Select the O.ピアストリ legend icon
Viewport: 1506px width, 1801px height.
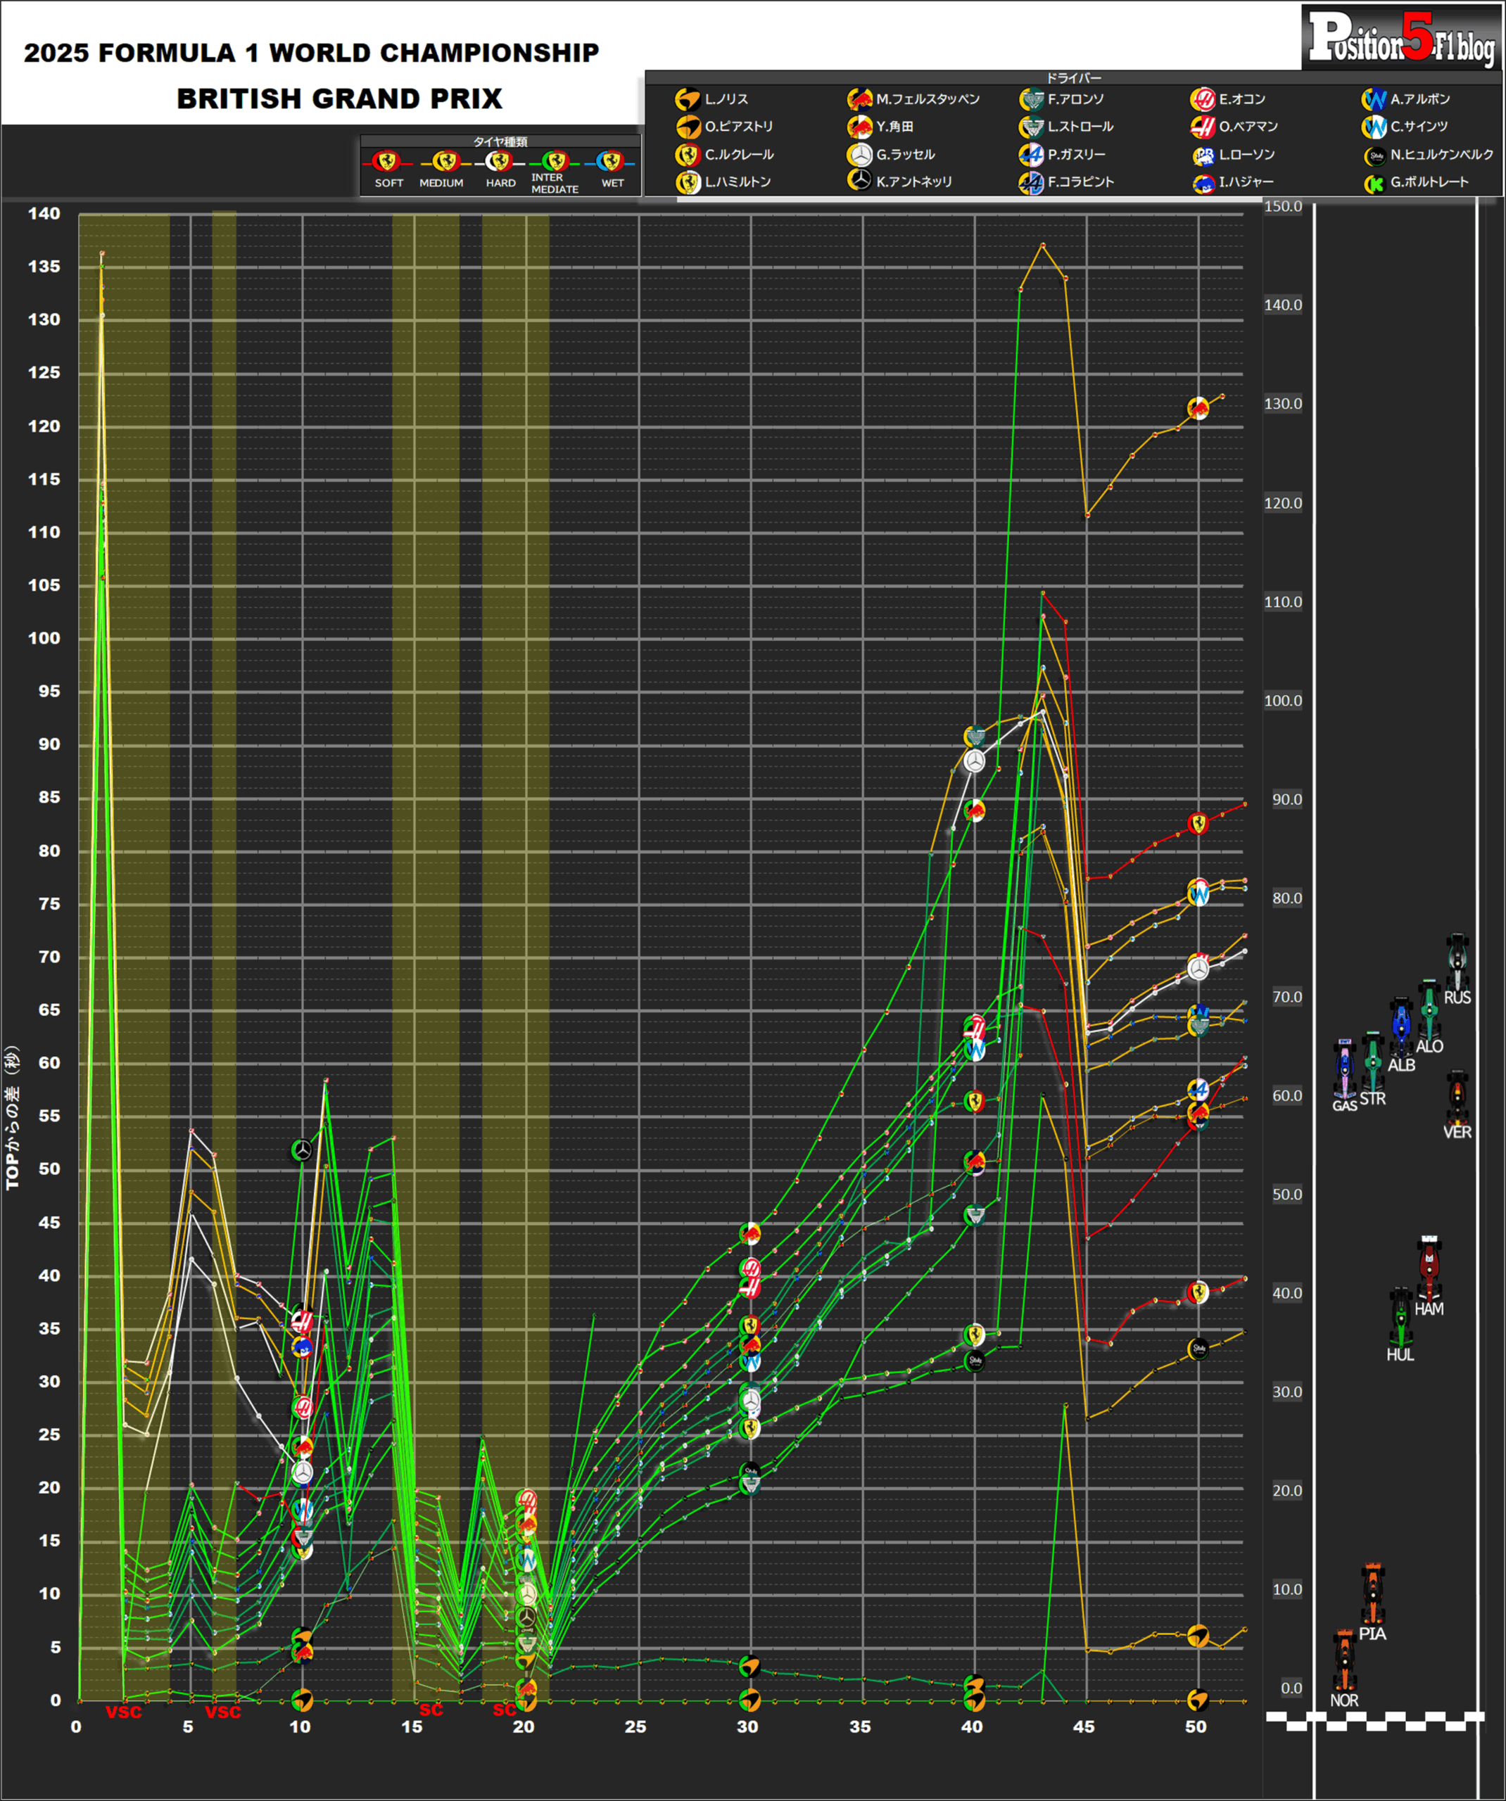[x=688, y=127]
